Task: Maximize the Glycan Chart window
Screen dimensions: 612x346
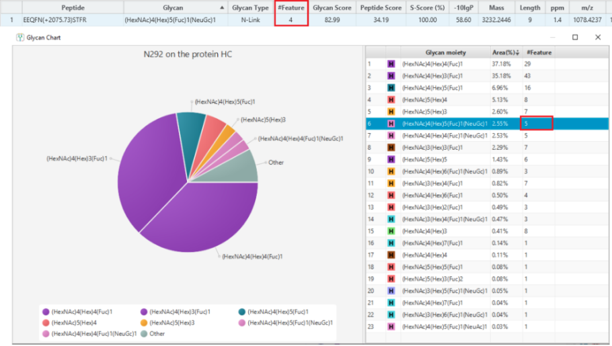Action: (575, 38)
